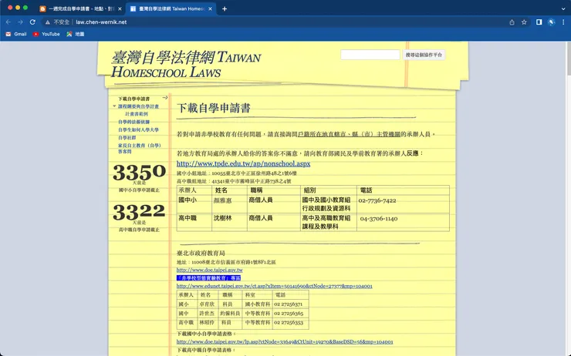Select 下載自學申請書 in the sidebar
This screenshot has width=571, height=356.
coord(133,99)
